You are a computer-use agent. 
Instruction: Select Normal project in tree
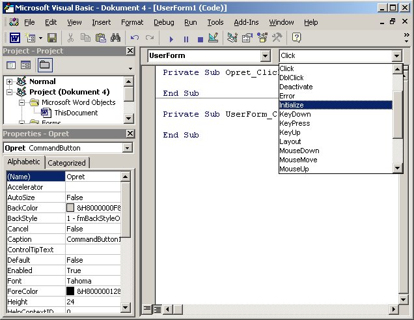42,81
